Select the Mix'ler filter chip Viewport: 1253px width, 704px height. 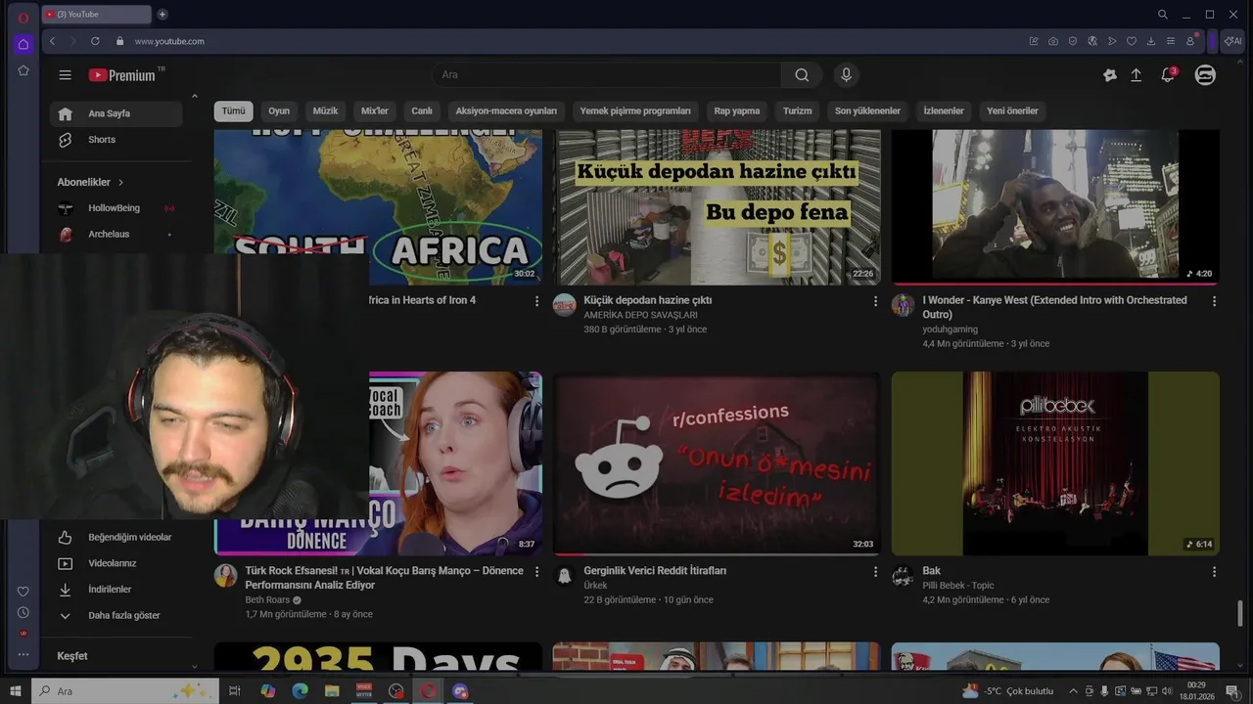[x=375, y=111]
